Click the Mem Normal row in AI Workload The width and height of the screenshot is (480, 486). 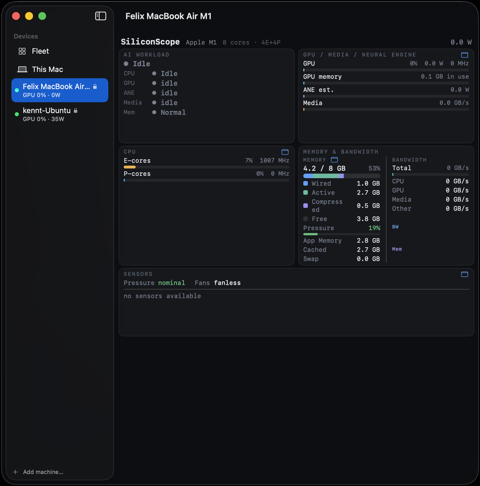click(x=155, y=113)
